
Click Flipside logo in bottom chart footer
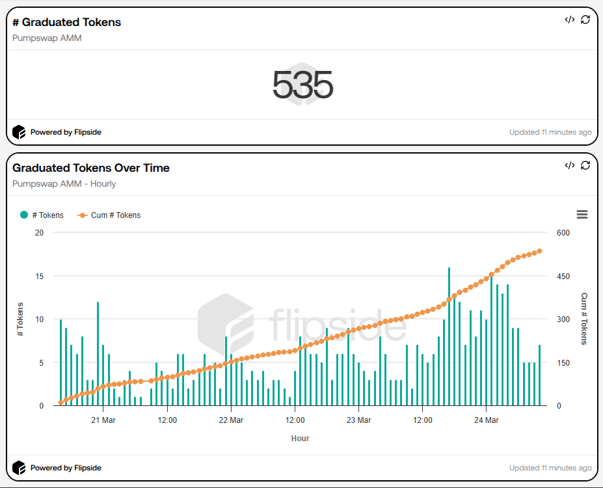pos(19,468)
